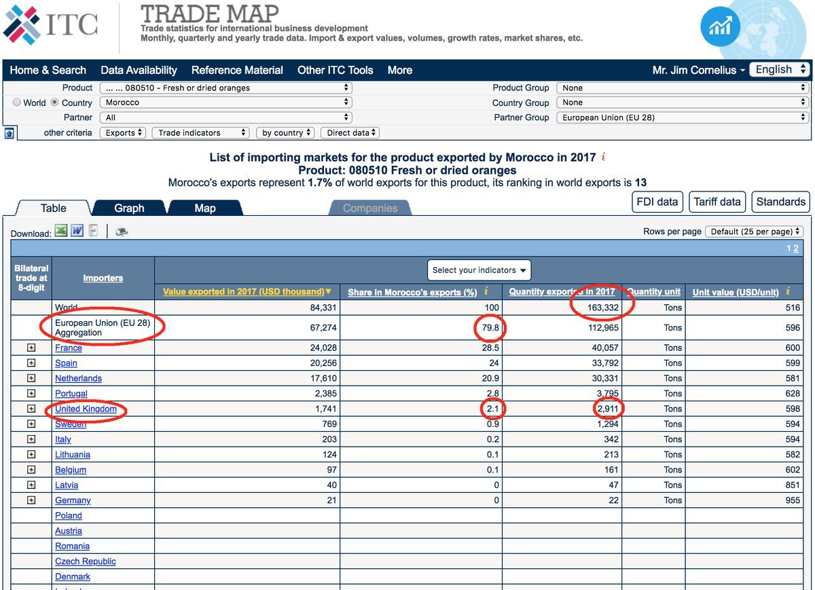Open Other ITC Tools menu
Screen dimensions: 815x590
pos(336,70)
